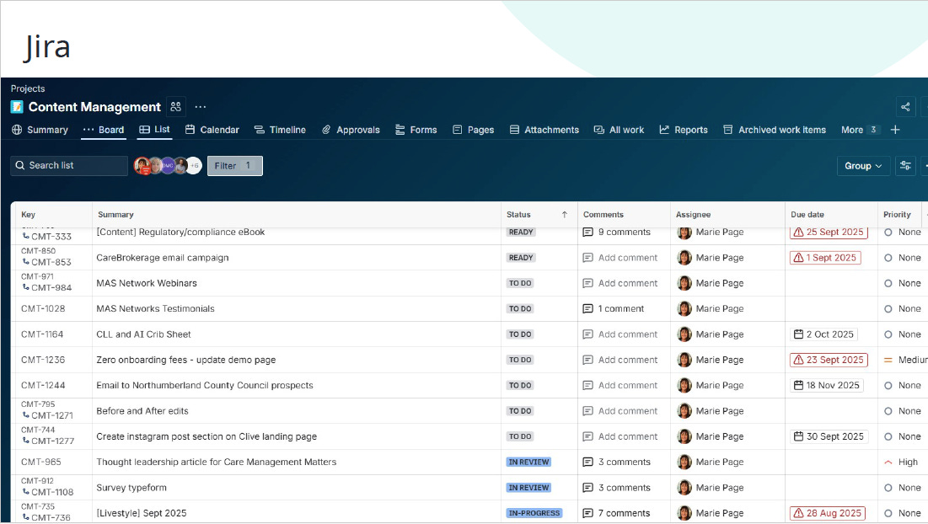928x524 pixels.
Task: Change READY status of CareBrokerage email campaign
Action: click(521, 258)
